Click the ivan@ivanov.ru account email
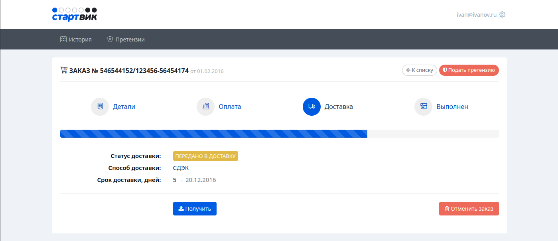The width and height of the screenshot is (558, 241). (477, 14)
